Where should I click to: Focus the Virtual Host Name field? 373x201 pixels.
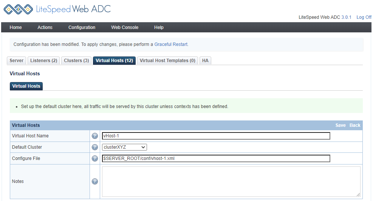pos(216,136)
